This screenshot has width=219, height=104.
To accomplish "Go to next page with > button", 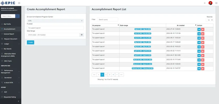I will pos(117,75).
